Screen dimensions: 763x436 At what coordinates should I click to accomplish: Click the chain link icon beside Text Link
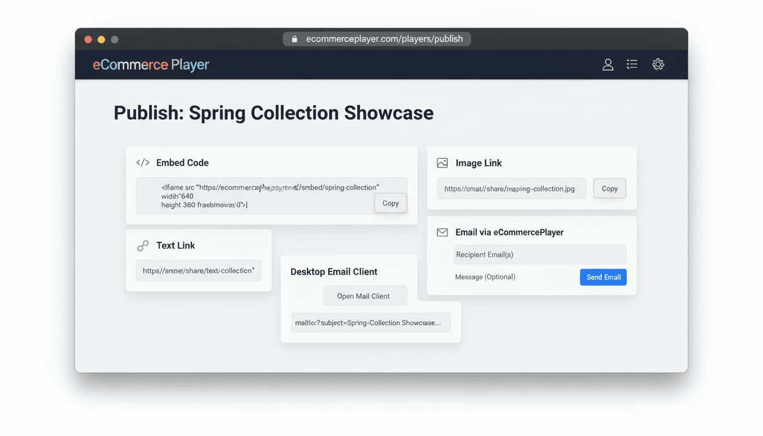point(142,245)
